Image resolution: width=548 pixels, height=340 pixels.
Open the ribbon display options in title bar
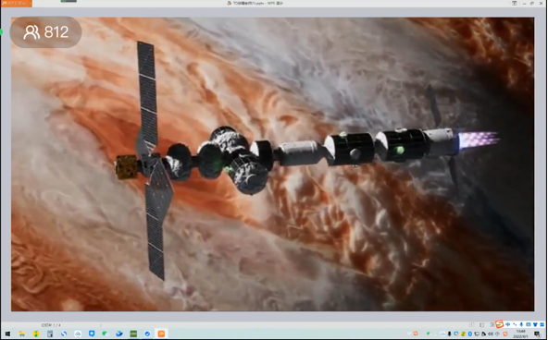click(515, 3)
